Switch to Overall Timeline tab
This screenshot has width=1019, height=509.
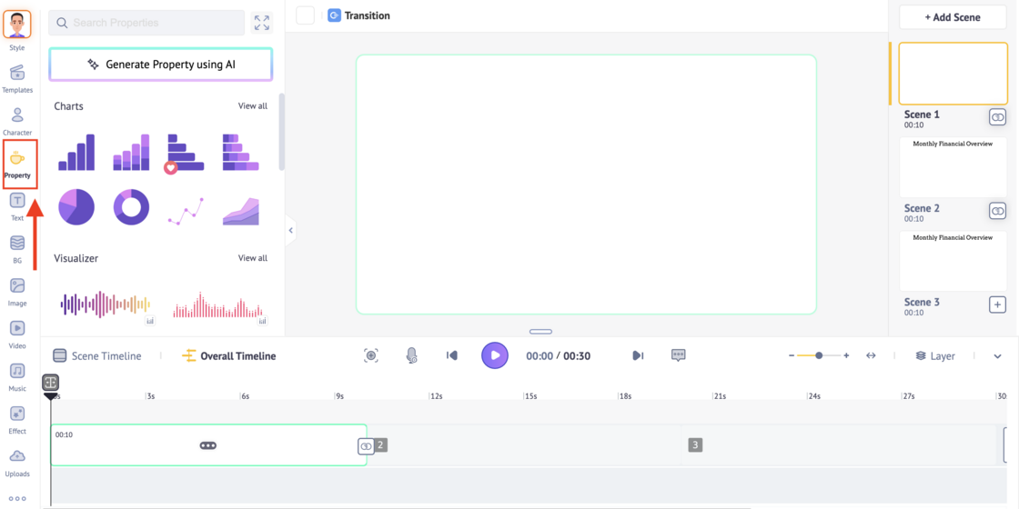pyautogui.click(x=229, y=356)
